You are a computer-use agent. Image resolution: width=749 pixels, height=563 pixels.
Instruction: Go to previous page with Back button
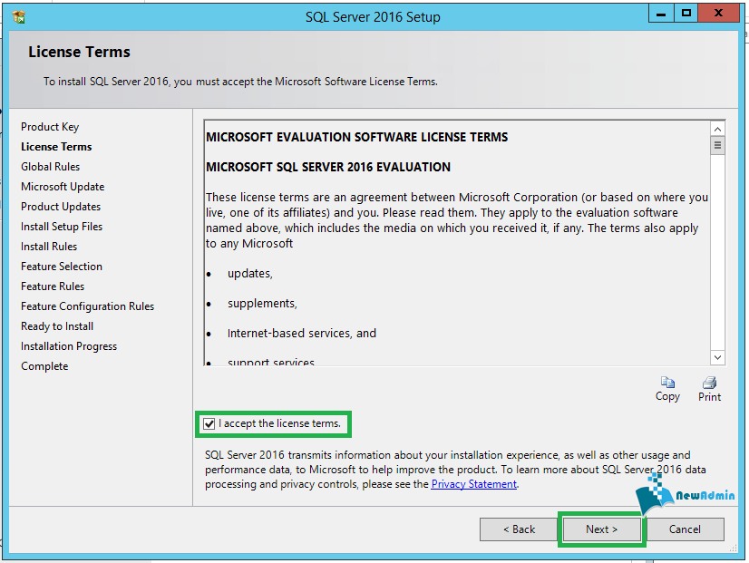coord(520,529)
